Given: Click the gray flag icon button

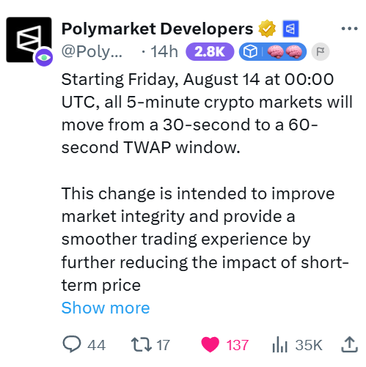Looking at the screenshot, I should click(321, 52).
